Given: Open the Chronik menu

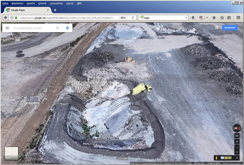Looking at the screenshot, I should coord(42,3).
